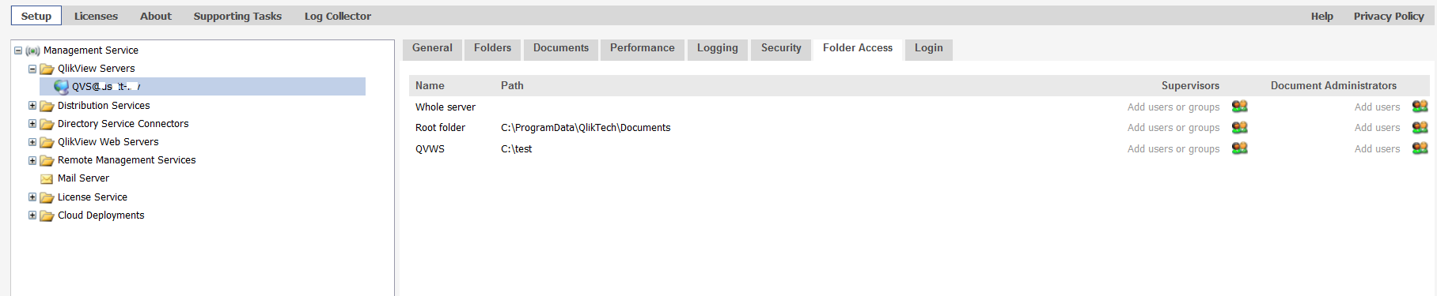Expand the Cloud Deployments node
This screenshot has height=296, width=1437.
32,215
